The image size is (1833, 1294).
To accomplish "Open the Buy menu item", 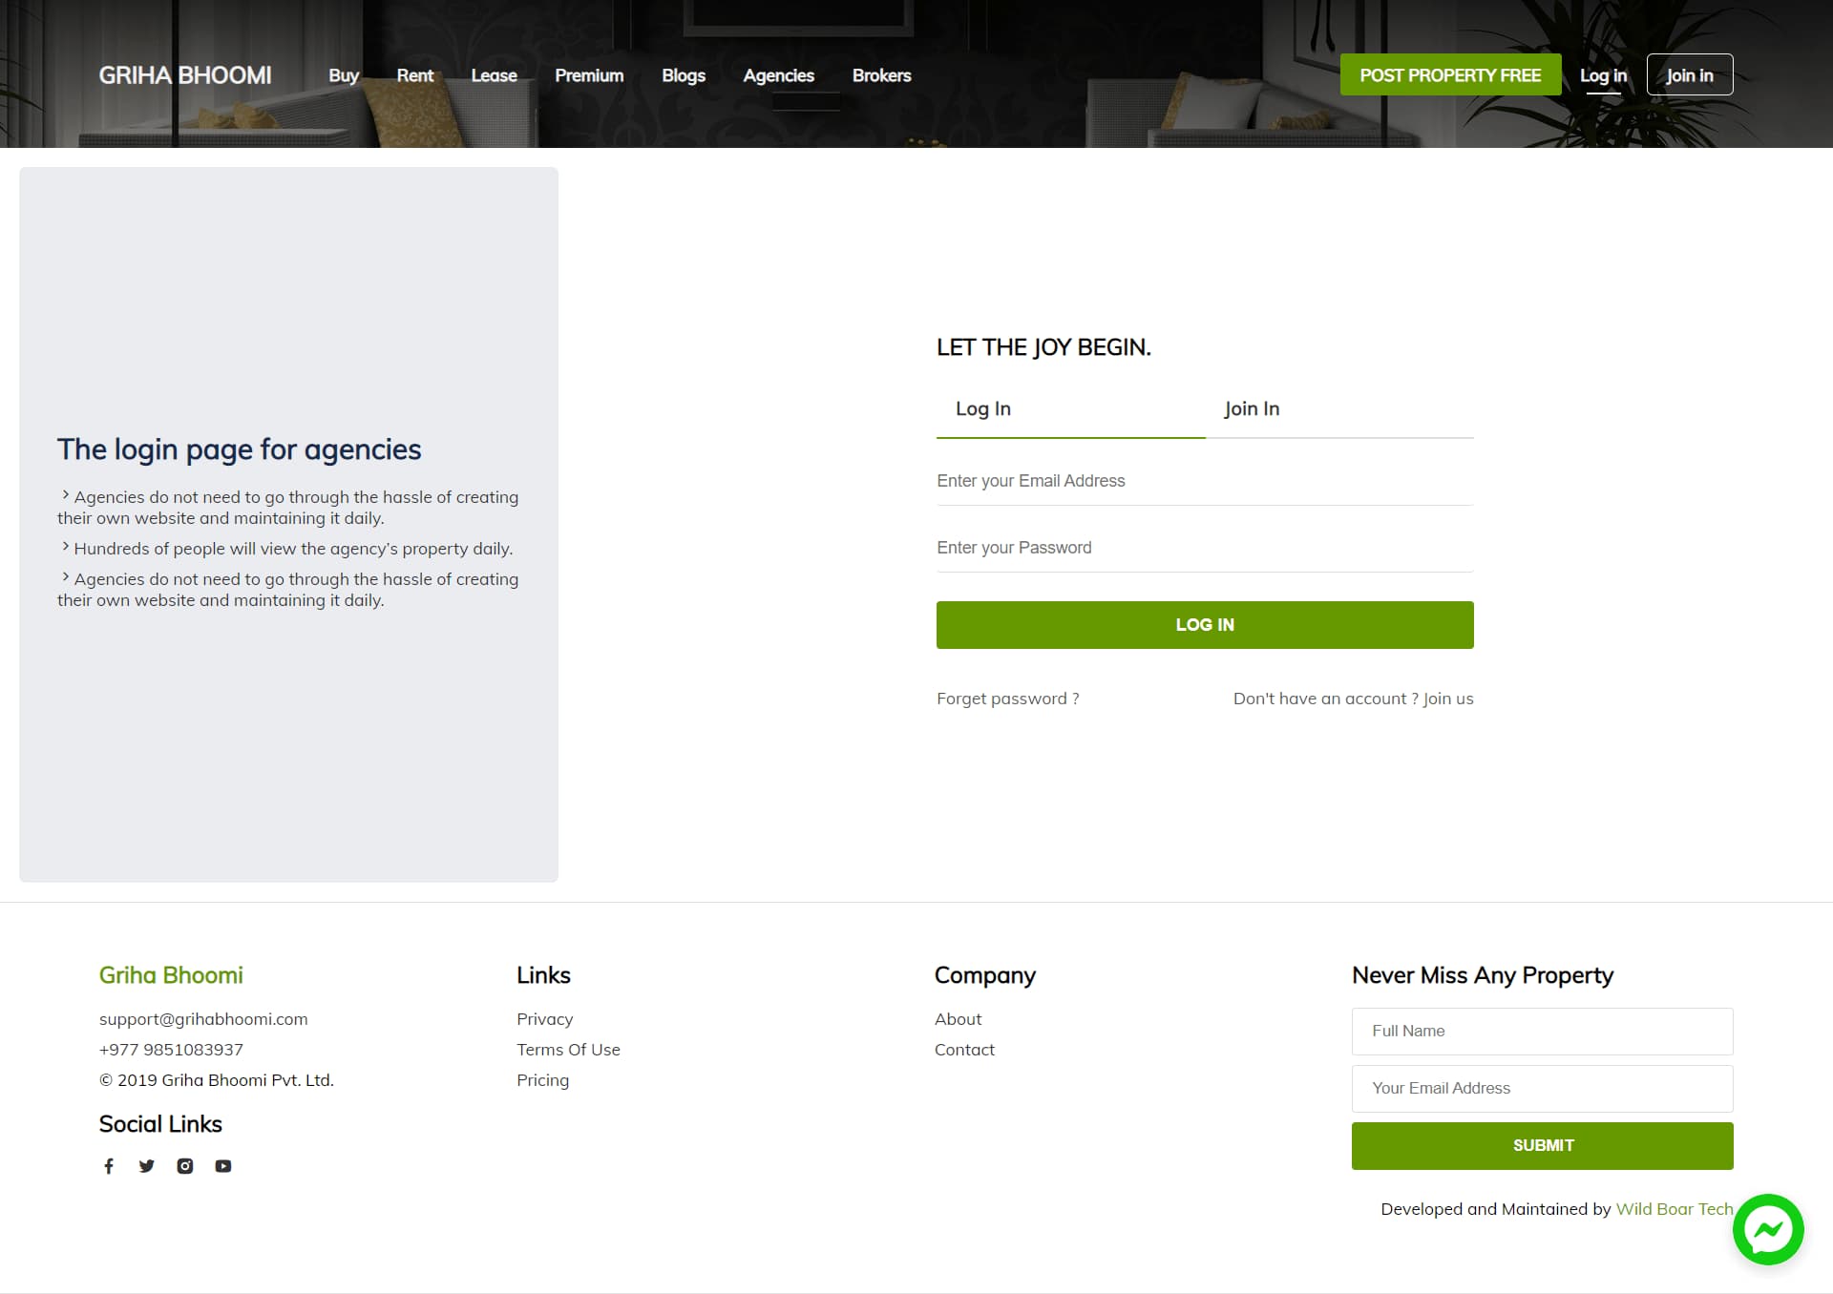I will [344, 75].
